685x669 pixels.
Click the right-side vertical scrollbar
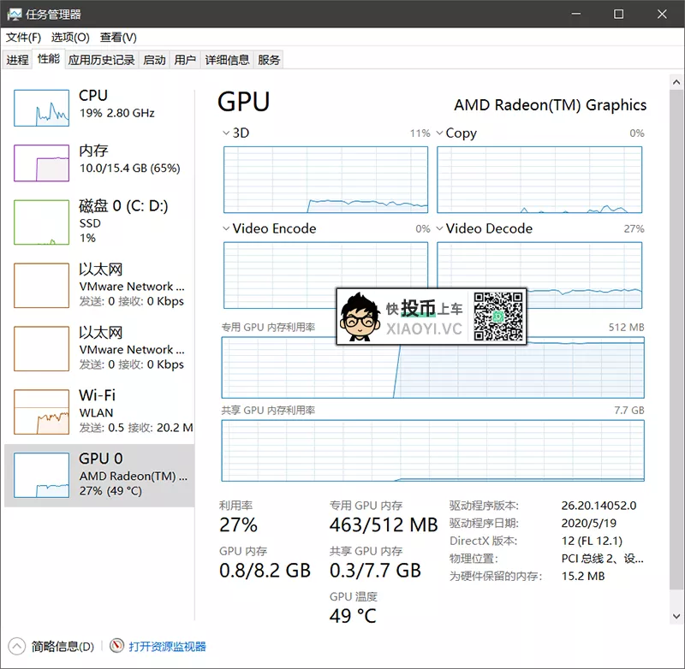pos(675,342)
